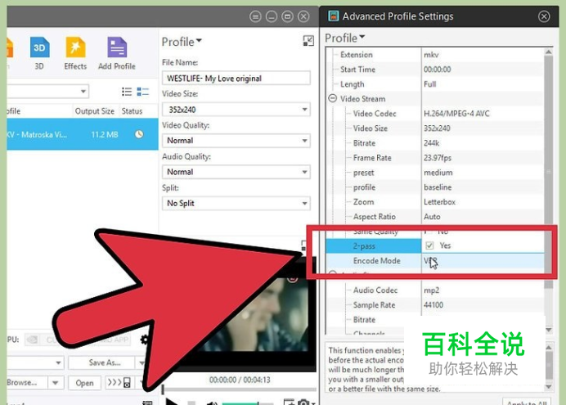Collapse the Video Stream section
Viewport: 566px width, 405px height.
point(332,98)
